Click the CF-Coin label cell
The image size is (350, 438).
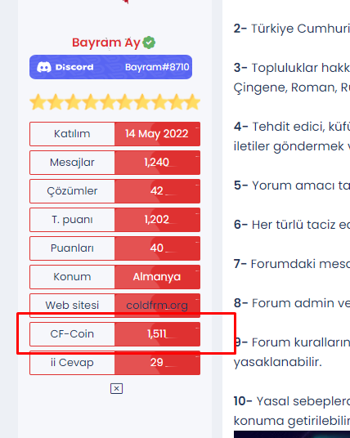pyautogui.click(x=72, y=334)
